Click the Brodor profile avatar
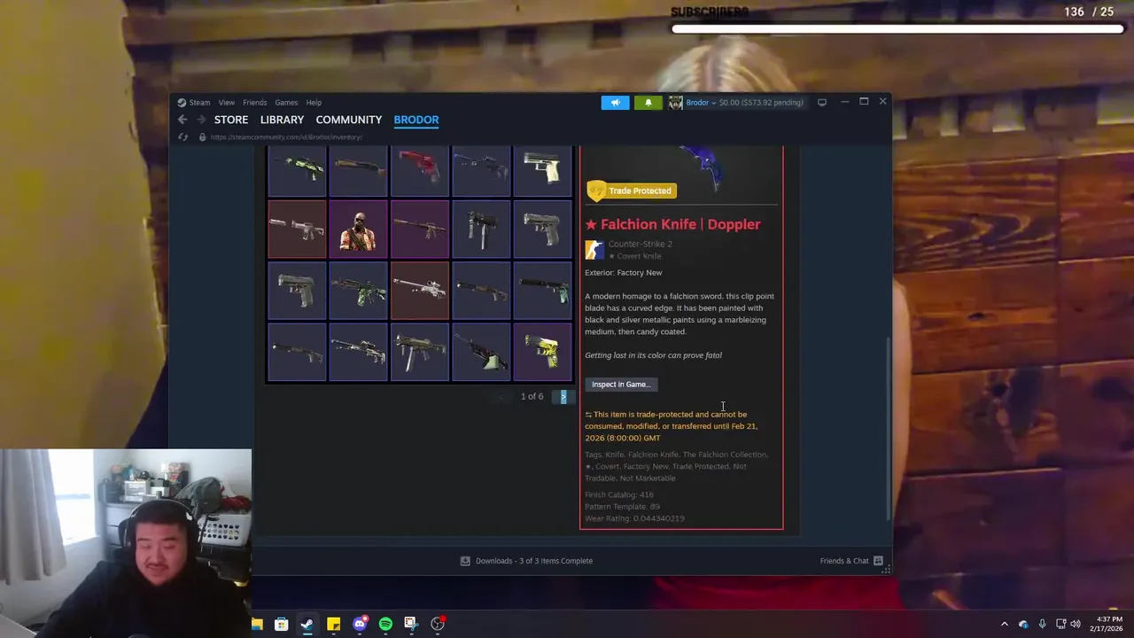 tap(675, 102)
